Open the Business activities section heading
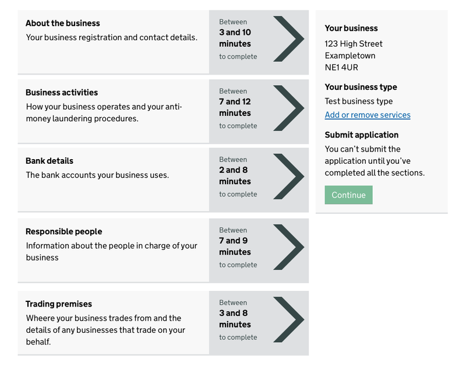Screen dimensions: 466x373 (x=62, y=93)
